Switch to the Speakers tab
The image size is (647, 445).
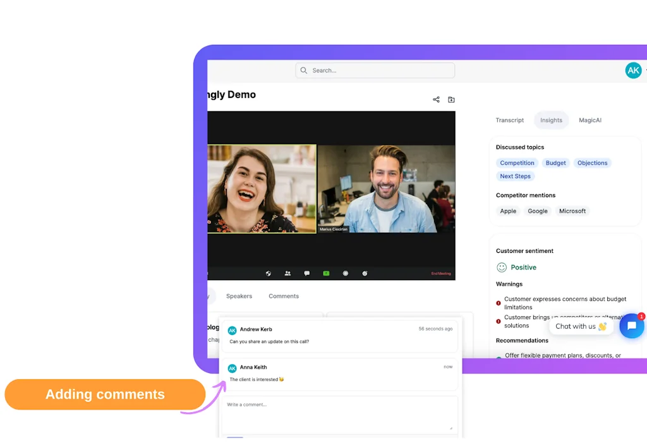[239, 296]
